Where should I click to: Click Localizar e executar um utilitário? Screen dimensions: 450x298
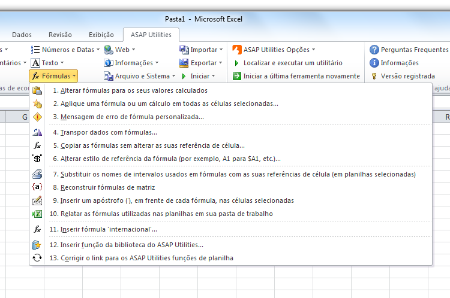tap(293, 63)
